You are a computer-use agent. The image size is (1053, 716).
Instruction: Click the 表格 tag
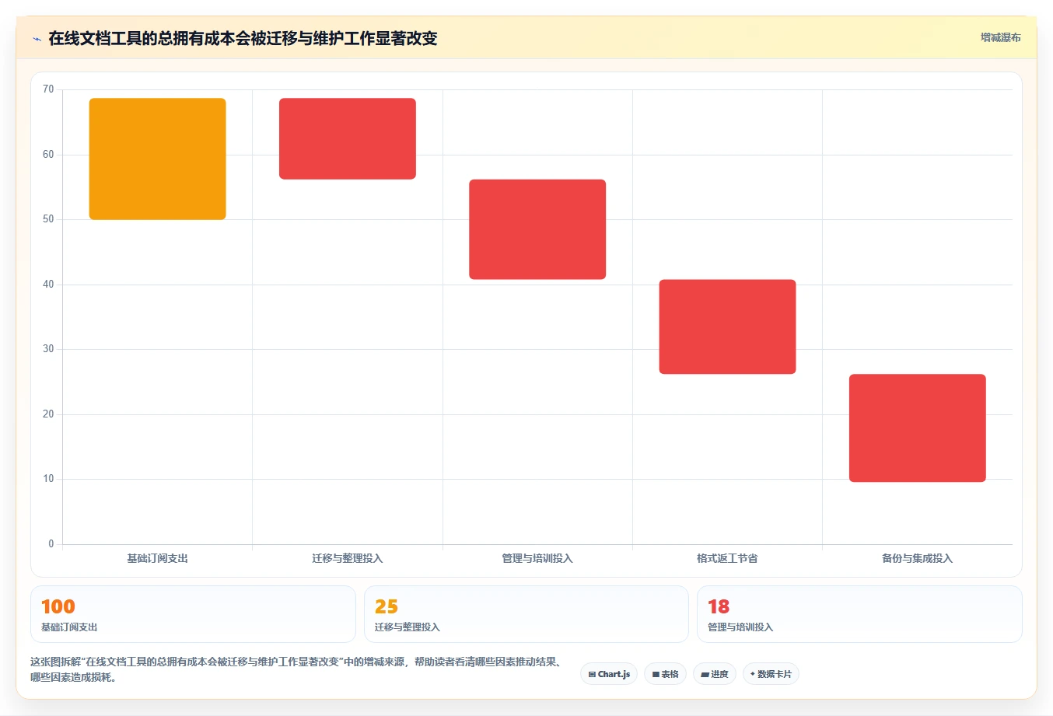[665, 674]
